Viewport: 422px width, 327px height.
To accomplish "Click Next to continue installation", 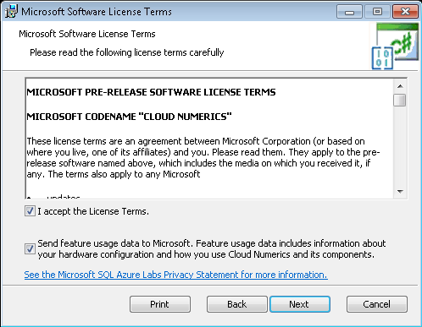I will [x=300, y=304].
